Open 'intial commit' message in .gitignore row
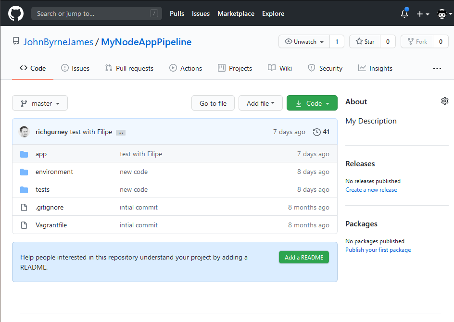454x322 pixels. [139, 208]
